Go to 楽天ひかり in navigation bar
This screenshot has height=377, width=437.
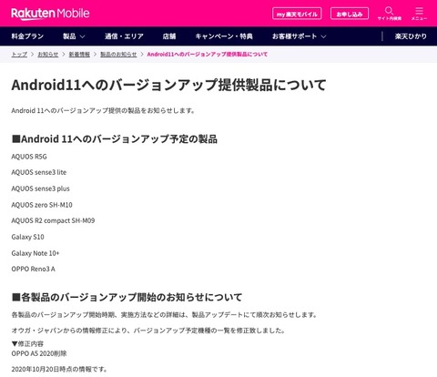[x=411, y=36]
